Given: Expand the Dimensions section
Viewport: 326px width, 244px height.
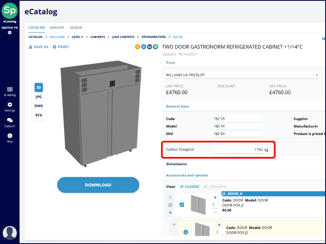Looking at the screenshot, I should click(x=176, y=164).
